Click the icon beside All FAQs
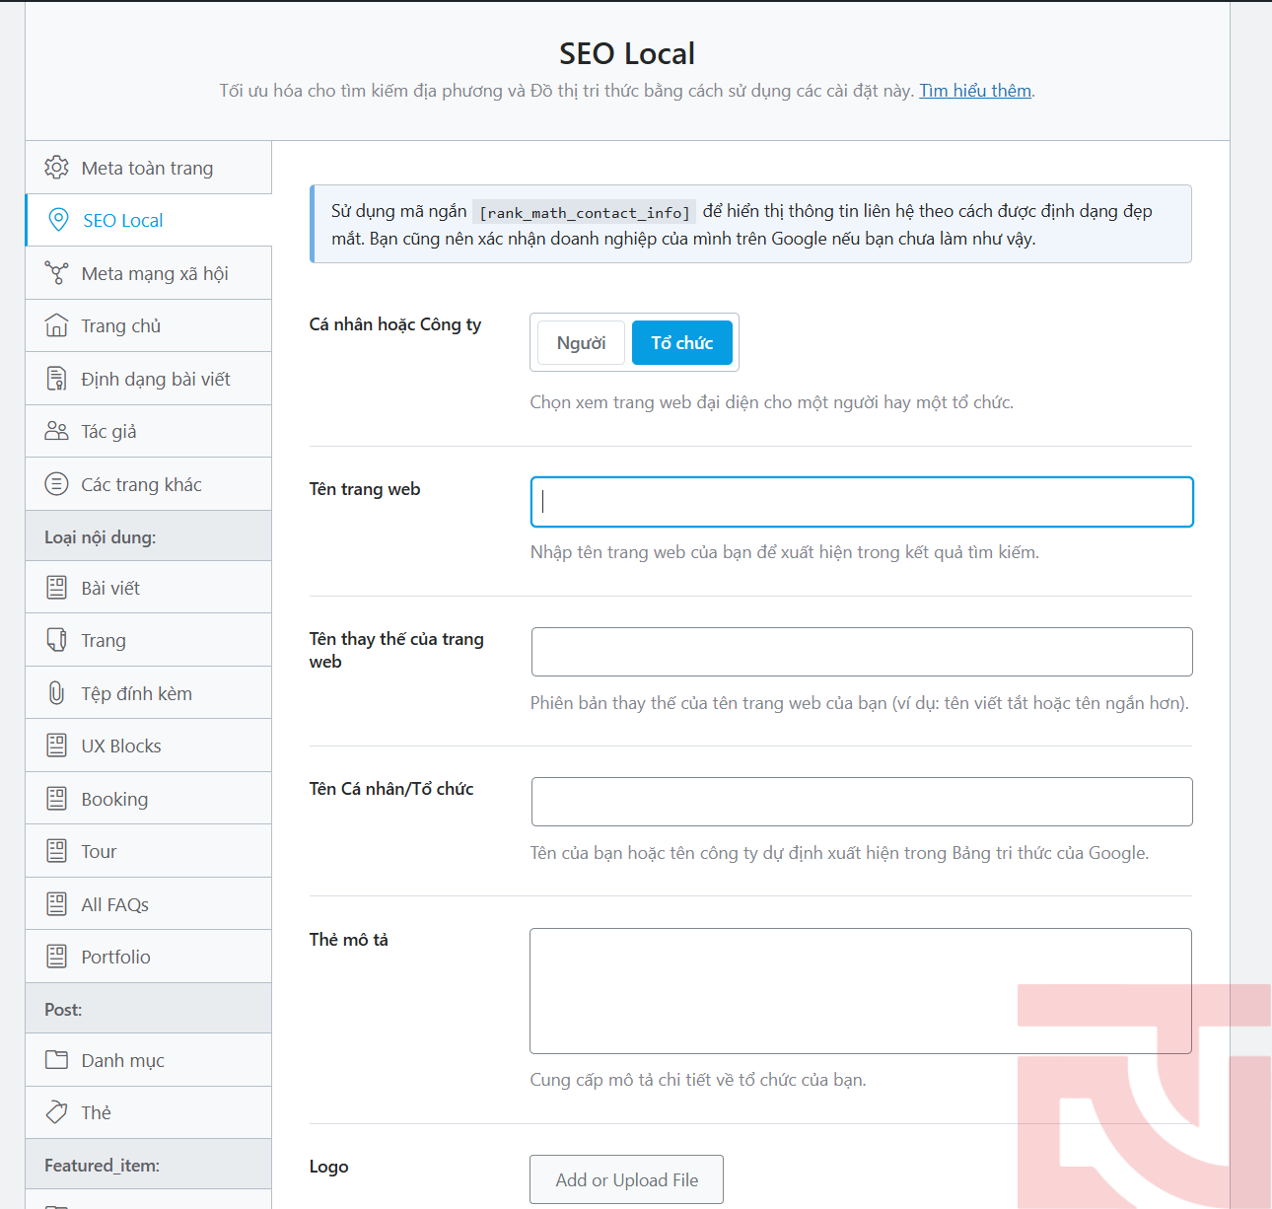This screenshot has width=1272, height=1209. coord(57,904)
